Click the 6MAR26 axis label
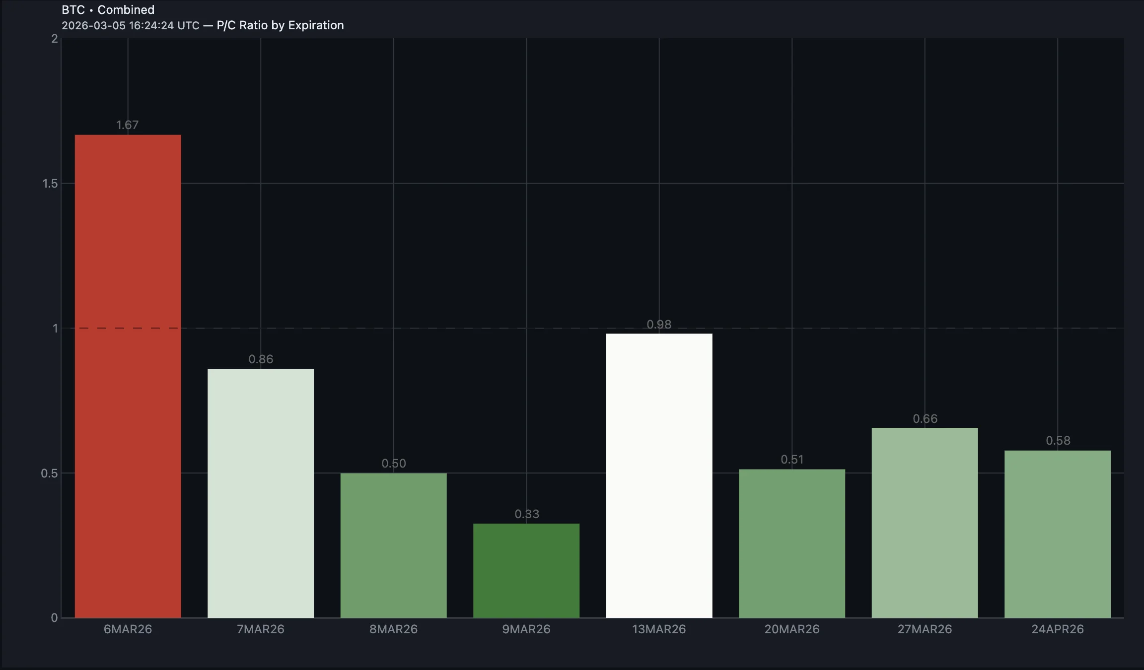Image resolution: width=1144 pixels, height=670 pixels. tap(128, 629)
